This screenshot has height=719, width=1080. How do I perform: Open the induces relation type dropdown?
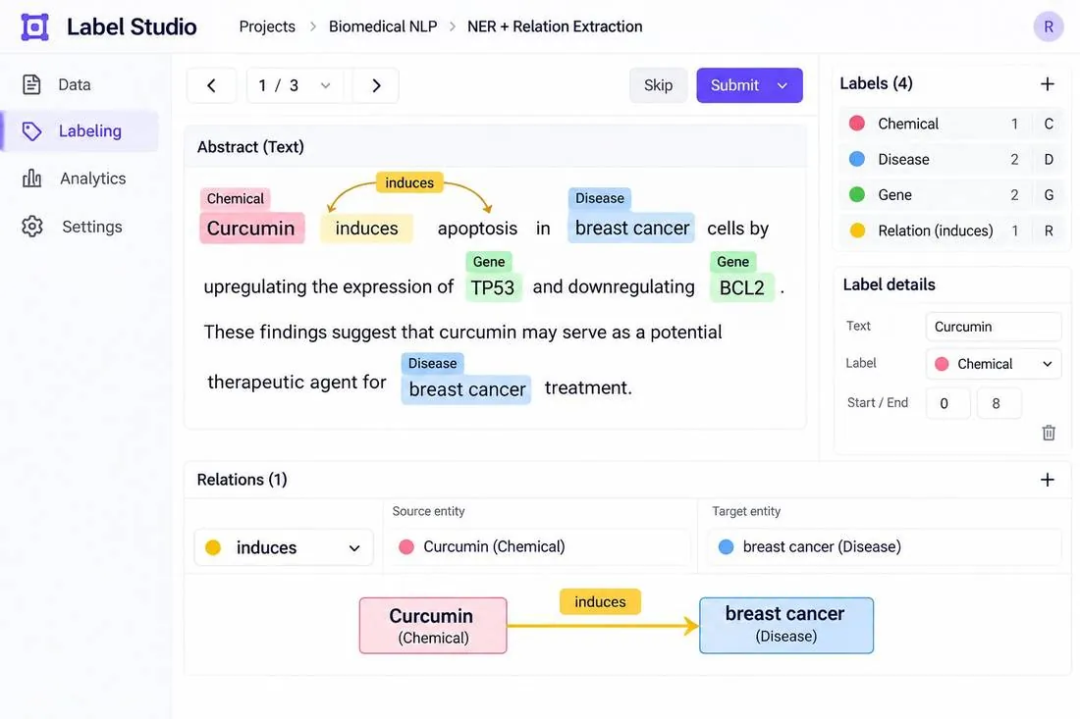click(x=284, y=547)
